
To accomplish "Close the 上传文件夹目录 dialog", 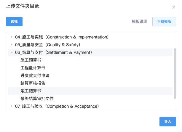I will (x=173, y=7).
